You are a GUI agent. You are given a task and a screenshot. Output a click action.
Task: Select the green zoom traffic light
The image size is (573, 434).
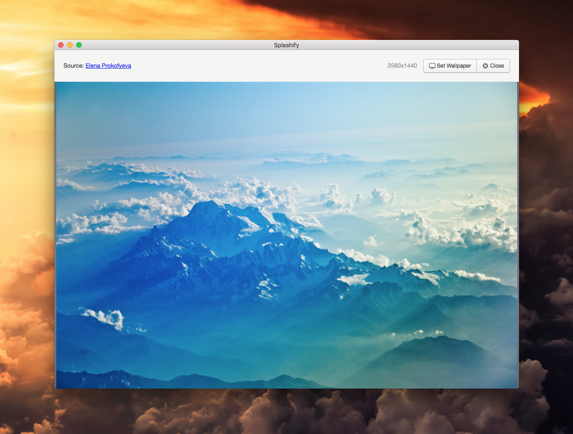78,45
